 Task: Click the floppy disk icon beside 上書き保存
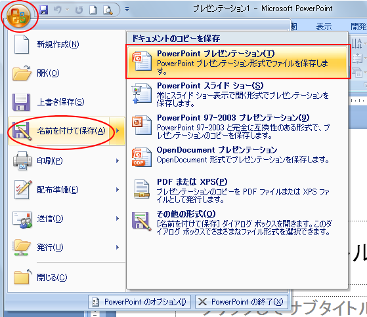pos(21,102)
